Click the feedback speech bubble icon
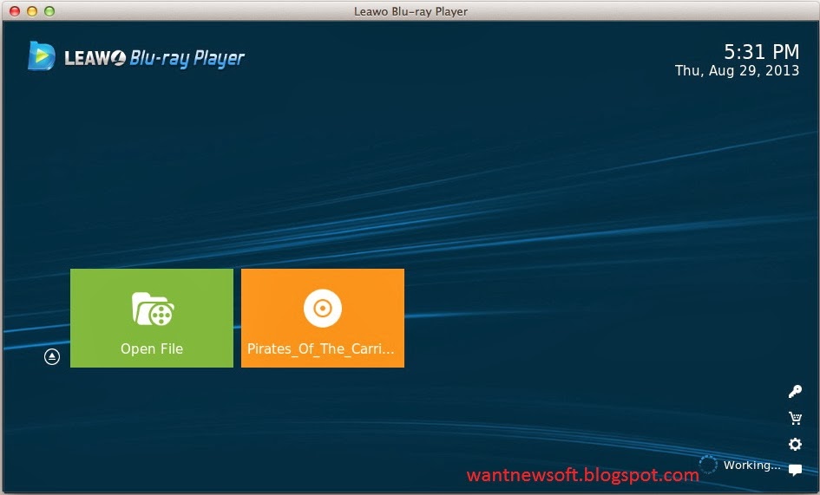Screen dimensions: 820x495 tap(795, 470)
